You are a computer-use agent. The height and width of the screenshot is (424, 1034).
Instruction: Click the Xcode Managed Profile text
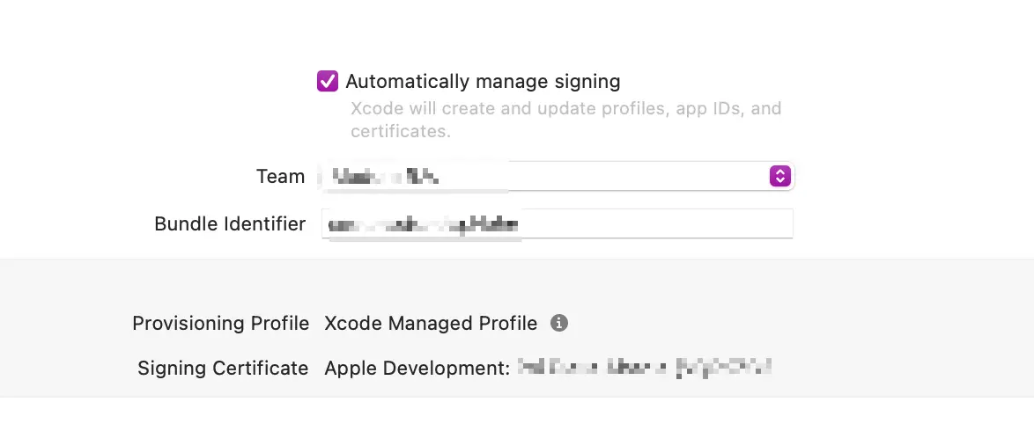pos(431,323)
